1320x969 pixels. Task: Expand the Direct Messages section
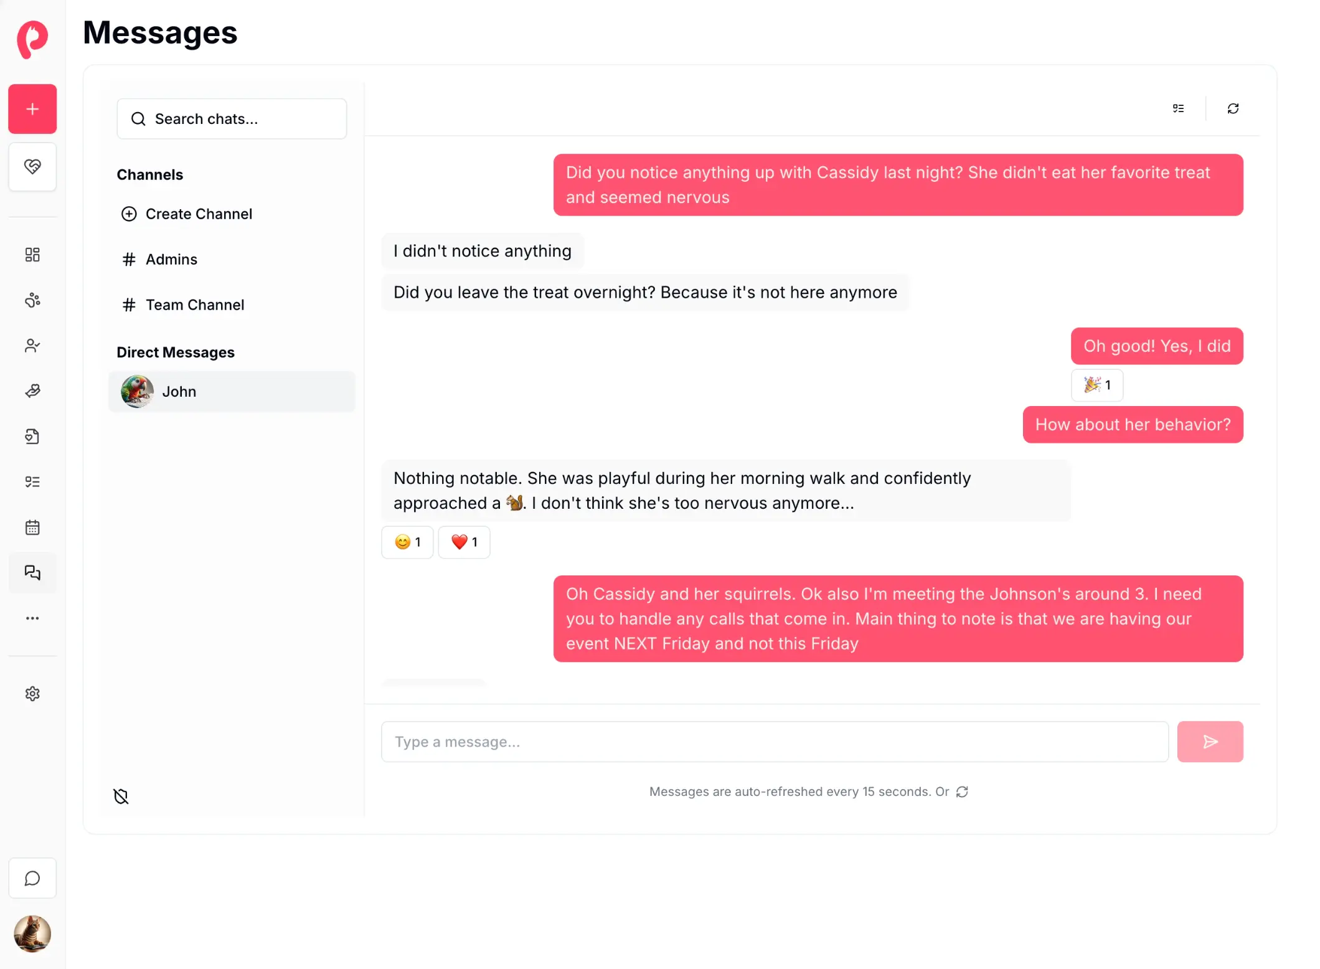(174, 352)
